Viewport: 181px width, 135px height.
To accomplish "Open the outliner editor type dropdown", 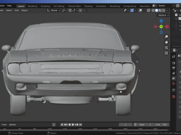I will (175, 10).
